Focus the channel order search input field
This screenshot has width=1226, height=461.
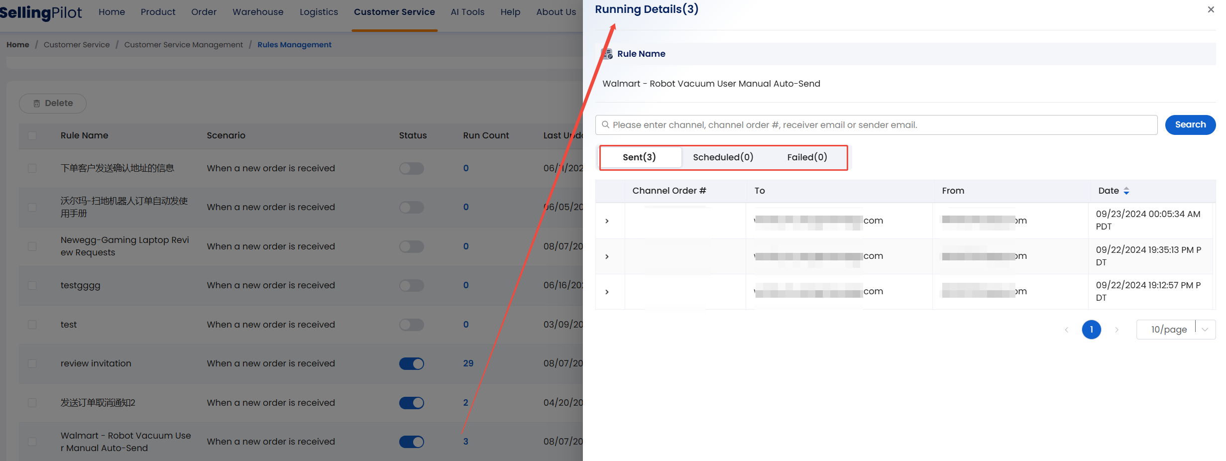(876, 125)
